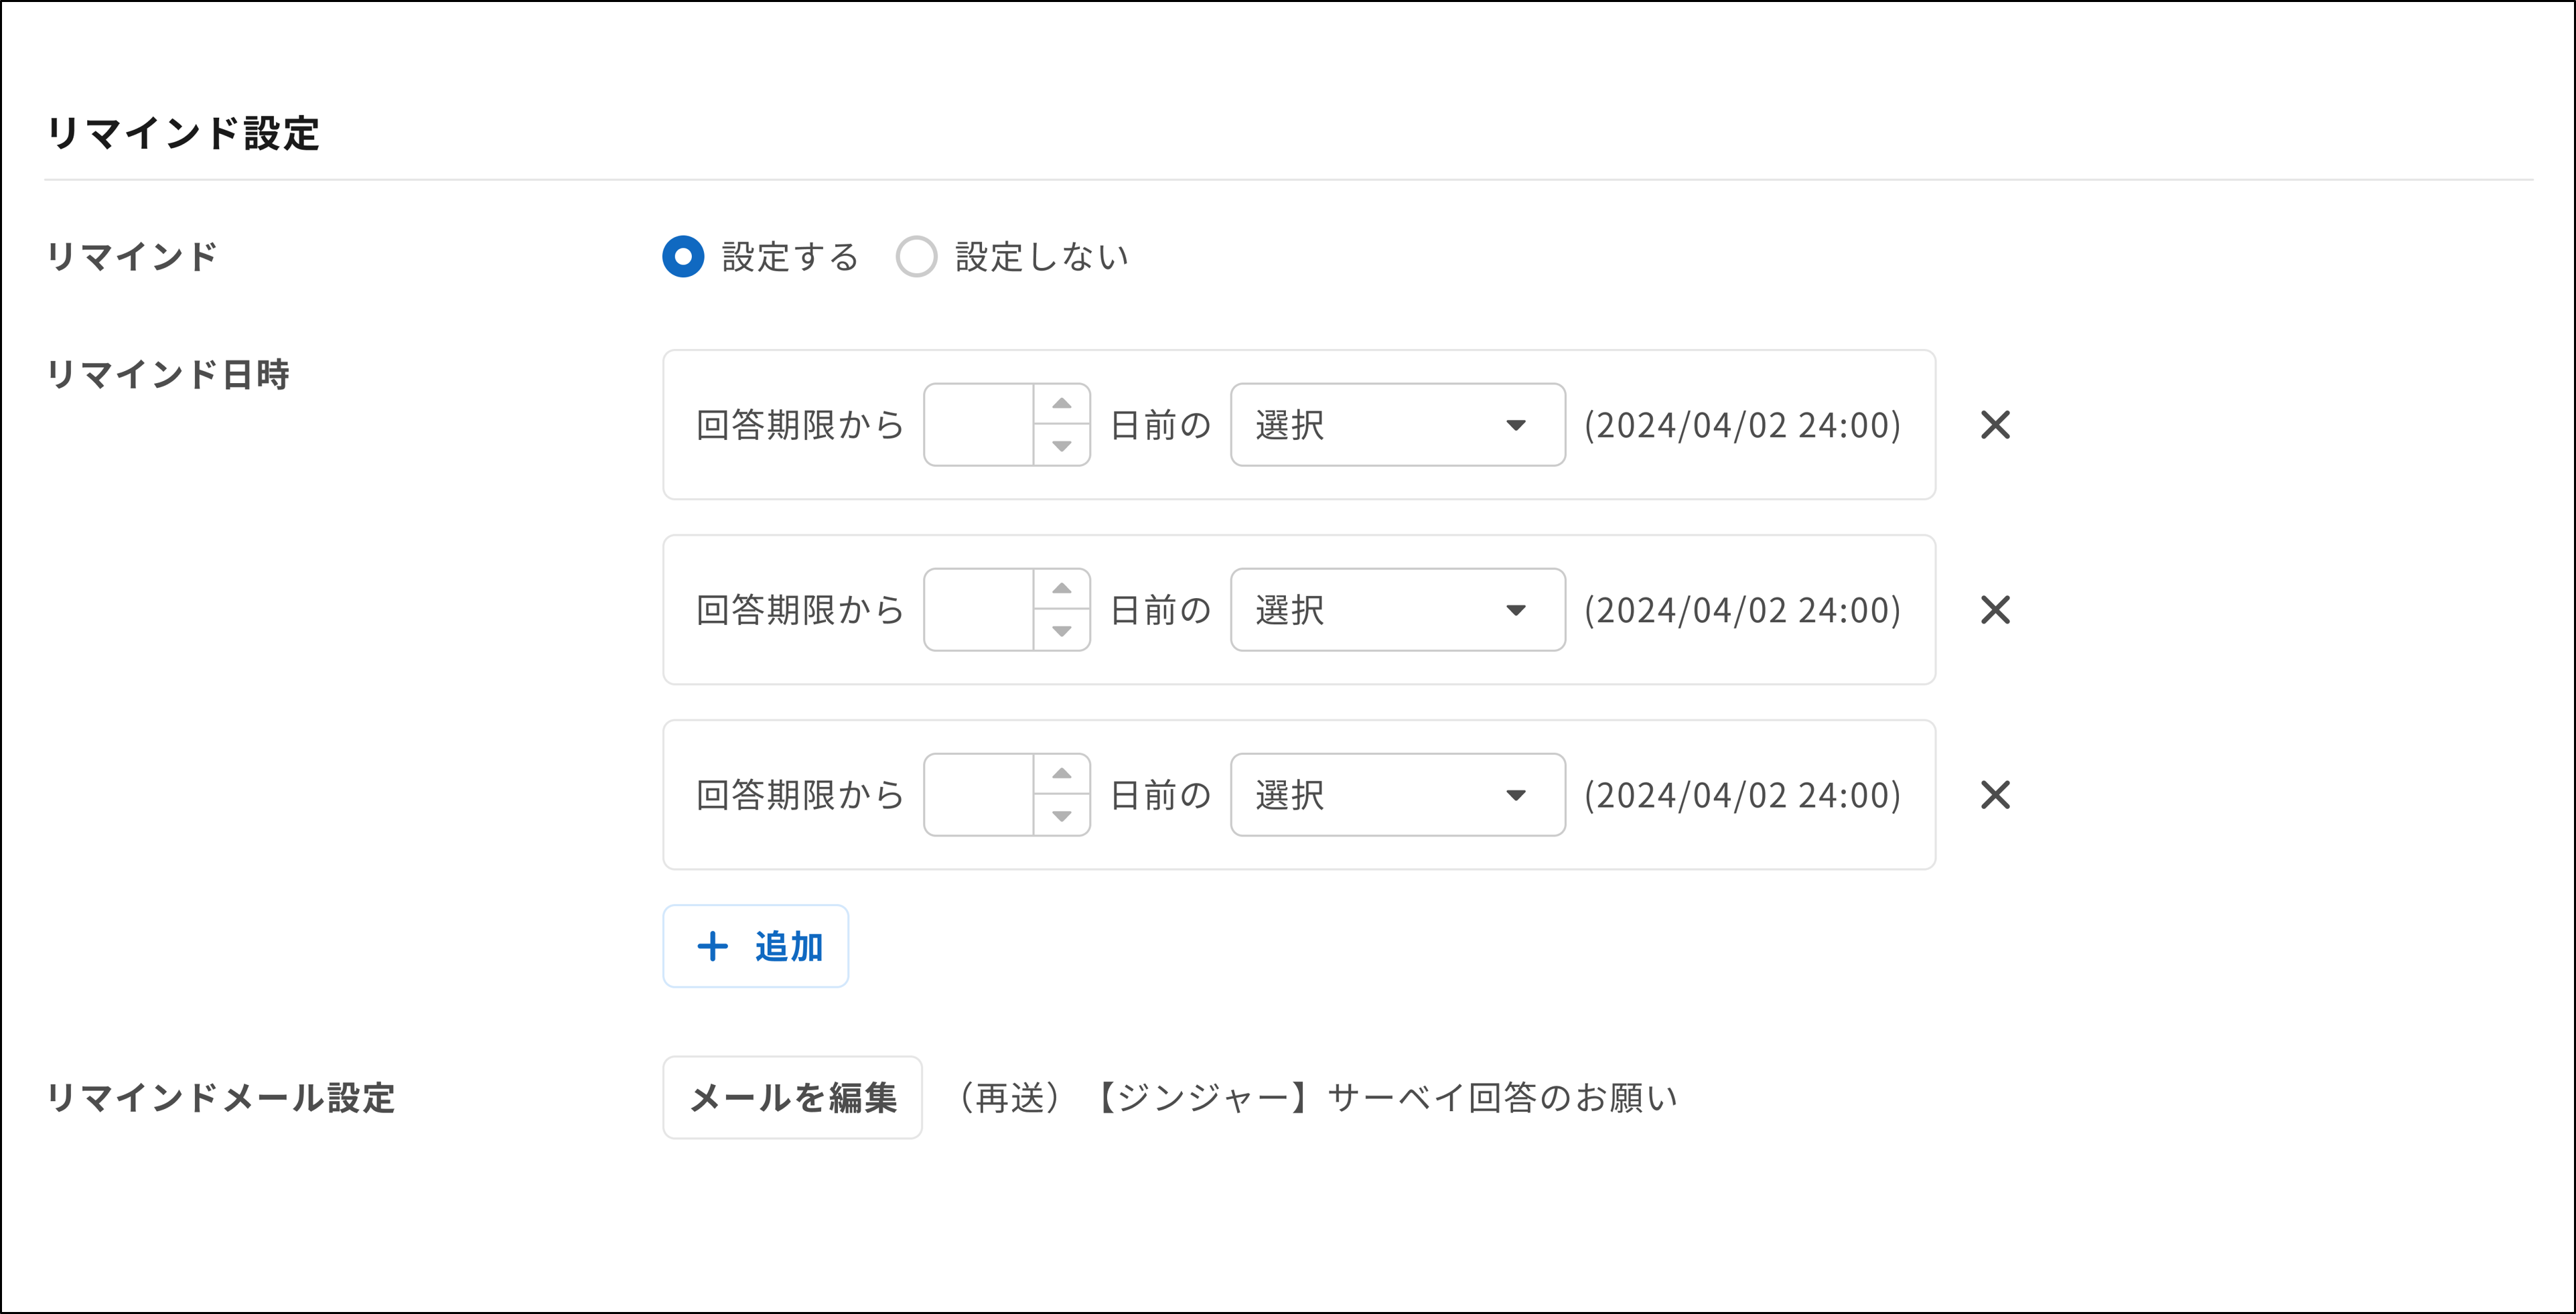Remove the third reminder row
This screenshot has height=1314, width=2576.
pos(1995,795)
